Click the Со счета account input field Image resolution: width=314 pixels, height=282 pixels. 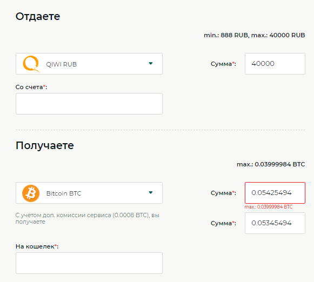click(89, 104)
